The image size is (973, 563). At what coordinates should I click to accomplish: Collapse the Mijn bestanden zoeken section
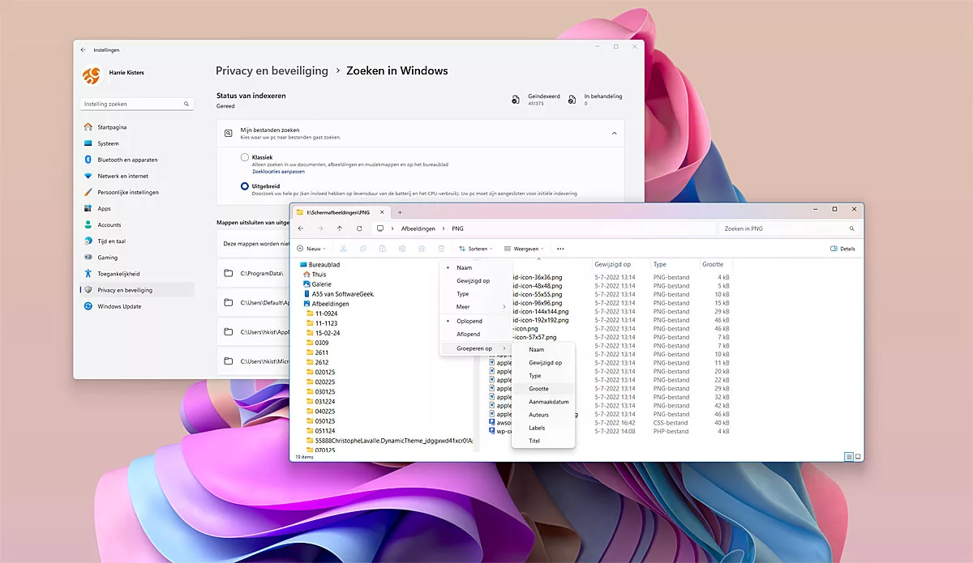614,133
